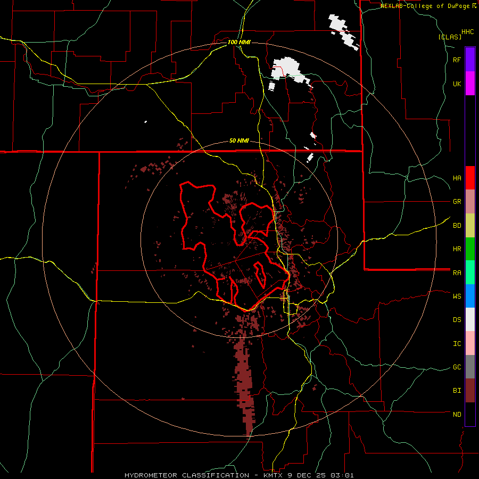Viewport: 479px width, 479px height.
Task: Click the BI legend label
Action: (x=457, y=391)
